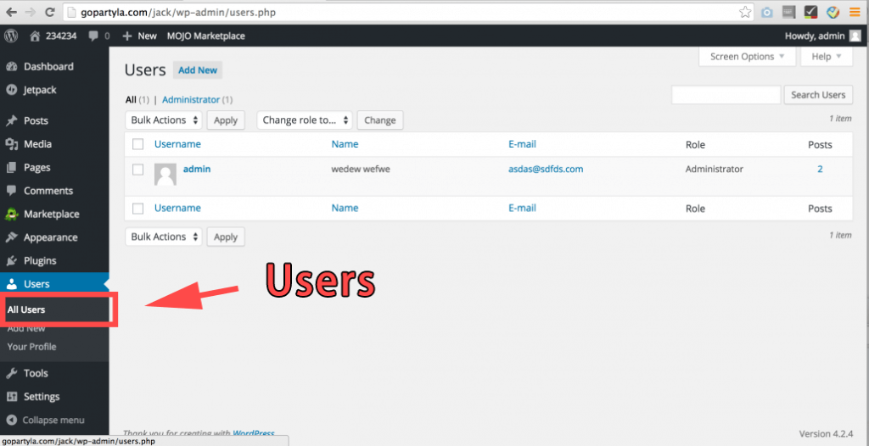Click the Comments bubble sidebar icon
The image size is (869, 446).
pos(11,191)
